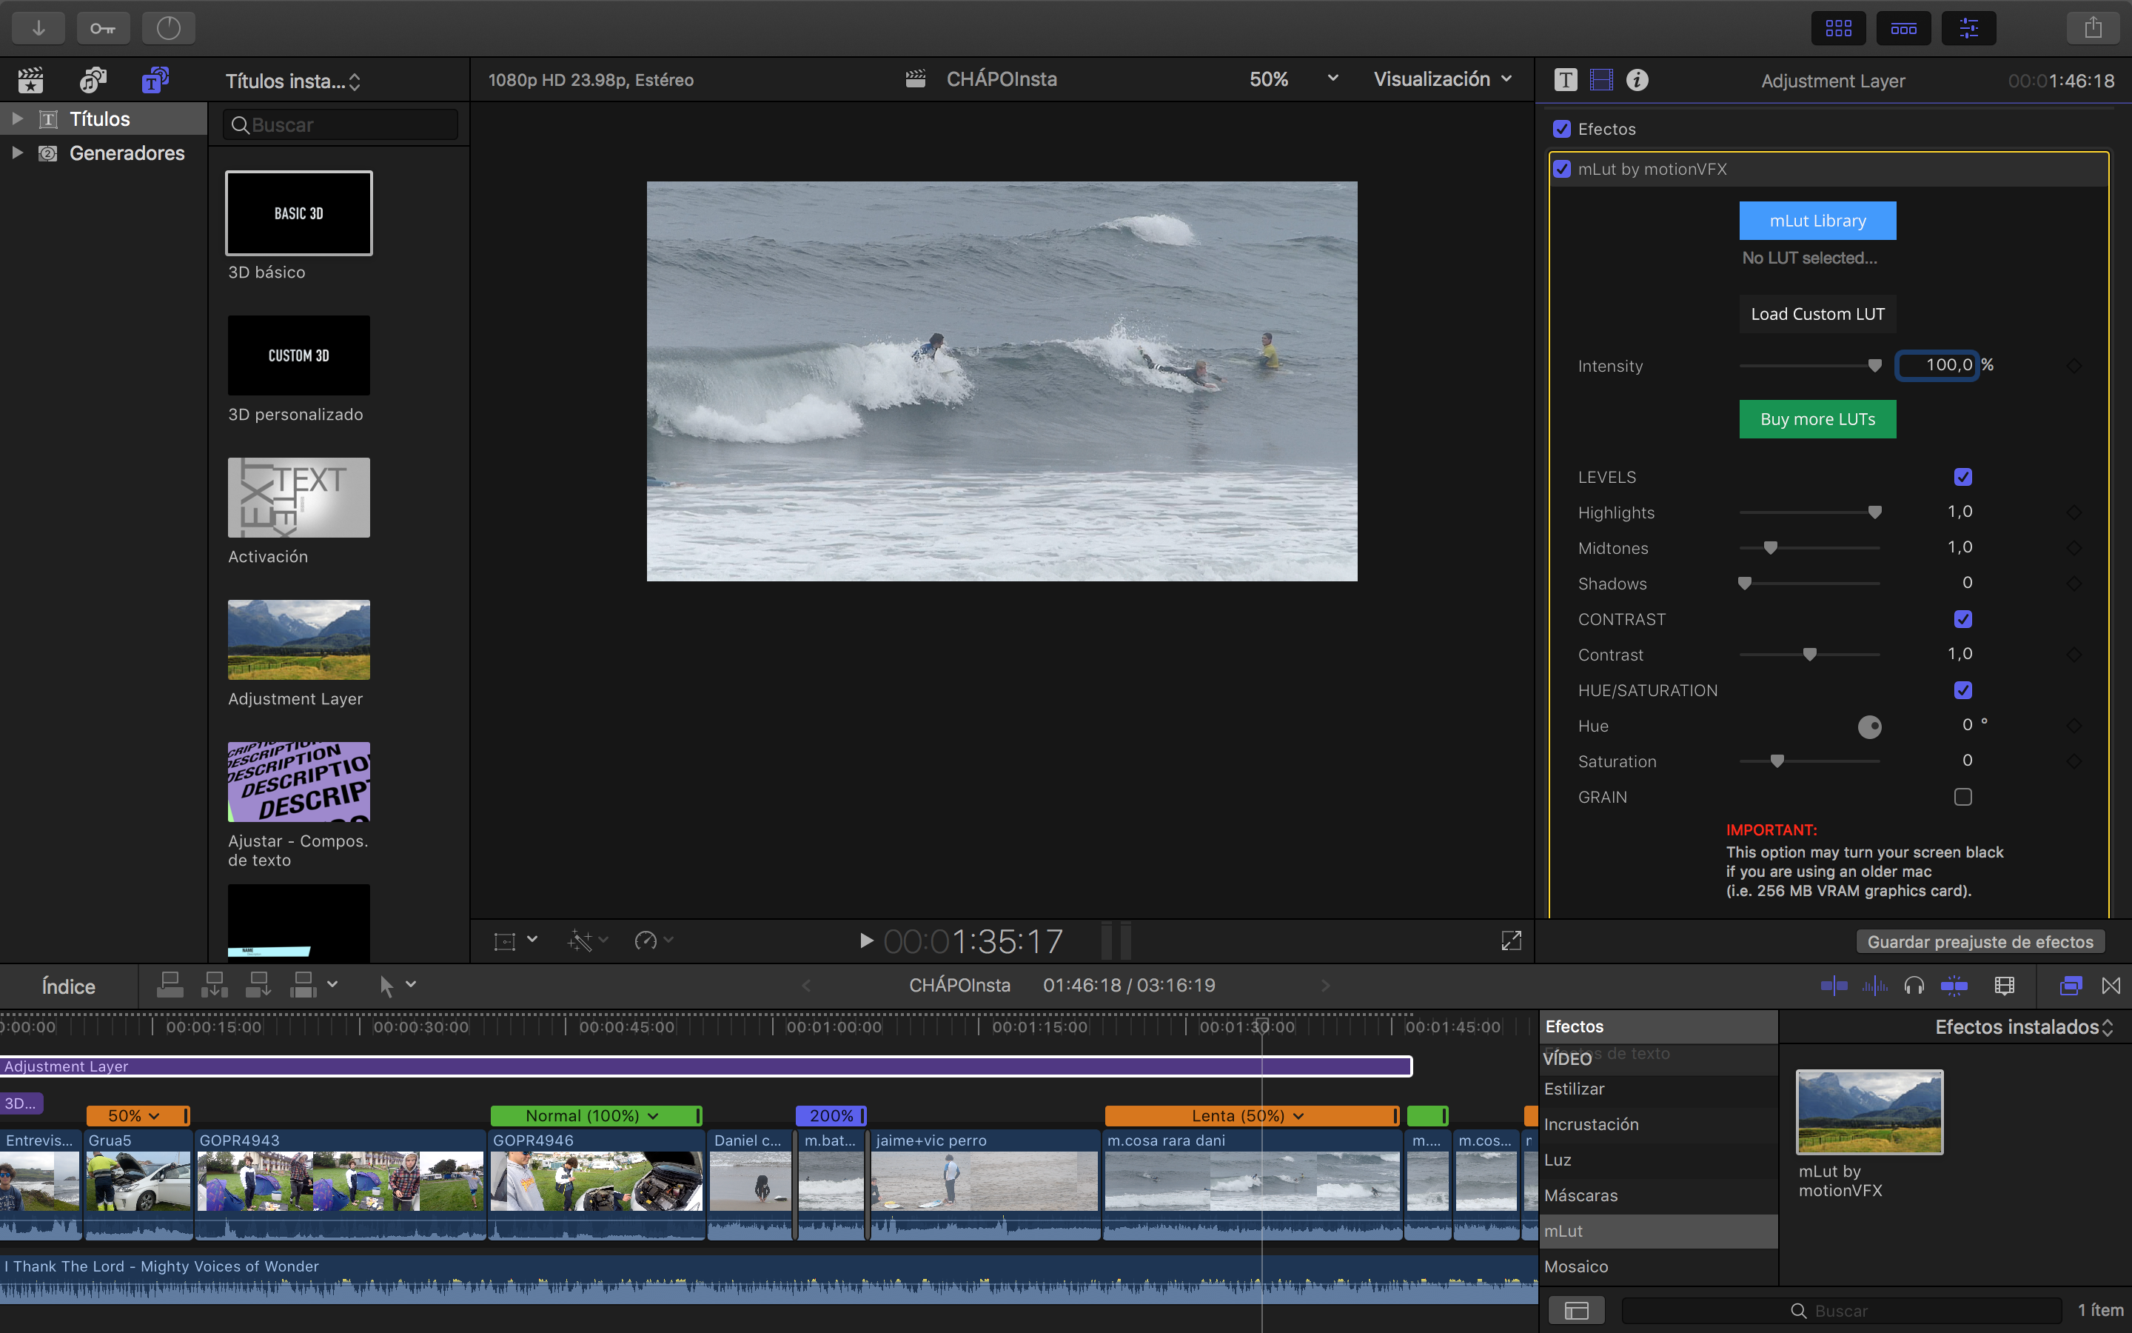
Task: Click the Hue dial control
Action: point(1869,726)
